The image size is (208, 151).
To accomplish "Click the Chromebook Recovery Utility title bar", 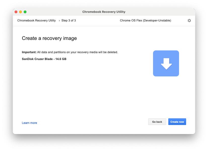I will click(104, 12).
